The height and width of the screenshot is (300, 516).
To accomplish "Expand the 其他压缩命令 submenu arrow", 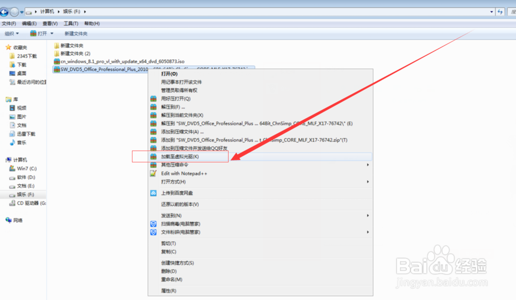I will pos(368,165).
